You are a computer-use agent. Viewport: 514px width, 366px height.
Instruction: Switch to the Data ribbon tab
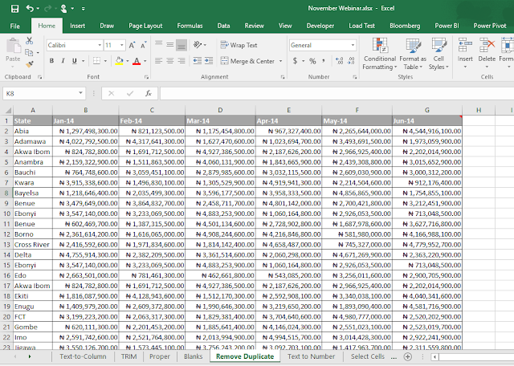click(x=223, y=26)
